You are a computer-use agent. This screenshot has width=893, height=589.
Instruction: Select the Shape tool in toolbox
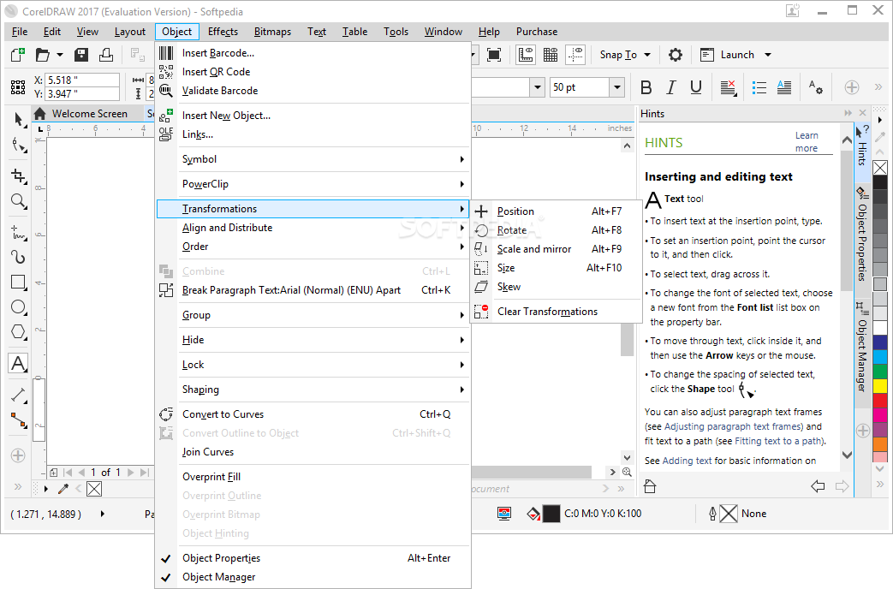coord(19,146)
